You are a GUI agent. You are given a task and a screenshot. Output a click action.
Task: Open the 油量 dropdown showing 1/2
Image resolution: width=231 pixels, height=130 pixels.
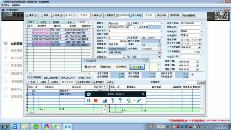click(x=159, y=45)
